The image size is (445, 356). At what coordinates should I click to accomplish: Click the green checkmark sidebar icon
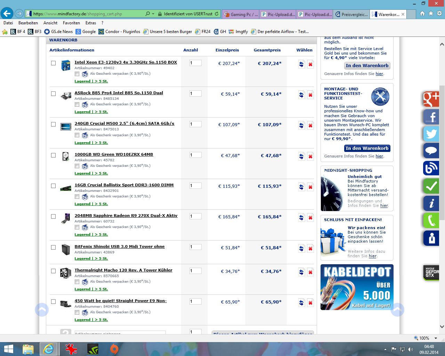coord(431,186)
